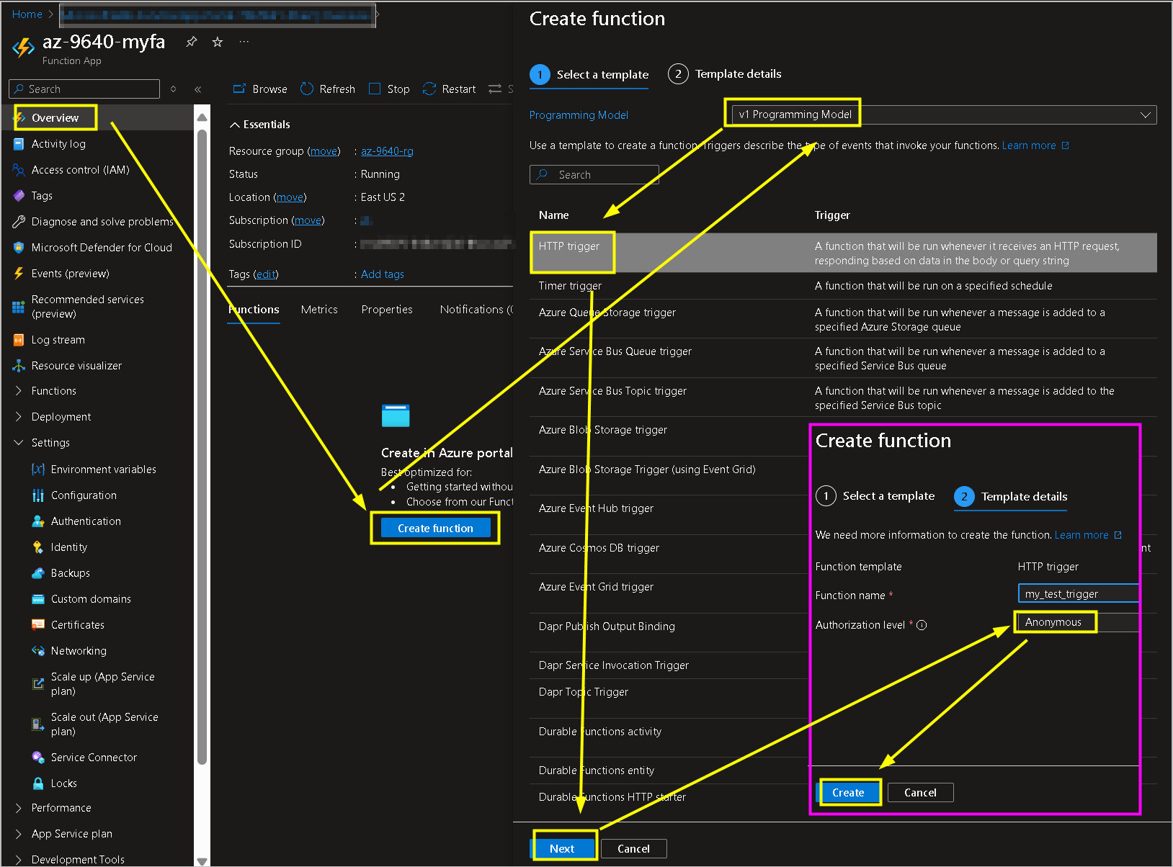Expand the Development Tools group
Viewport: 1173px width, 867px height.
coord(19,860)
